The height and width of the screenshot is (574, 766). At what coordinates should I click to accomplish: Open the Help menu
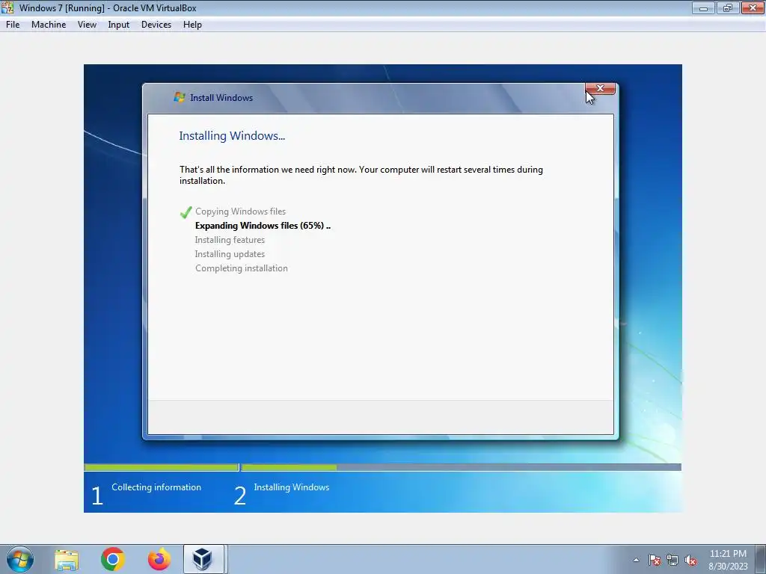(x=192, y=25)
